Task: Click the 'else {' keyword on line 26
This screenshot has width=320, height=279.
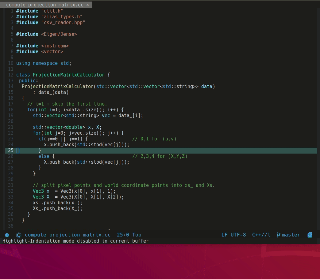Action: pos(47,156)
